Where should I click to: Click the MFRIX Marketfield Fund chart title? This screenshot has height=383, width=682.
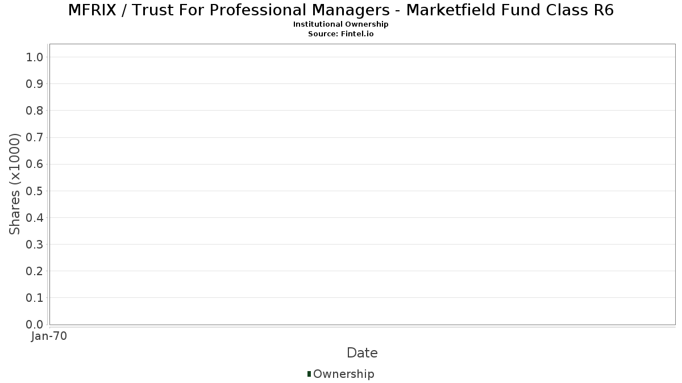(x=340, y=10)
